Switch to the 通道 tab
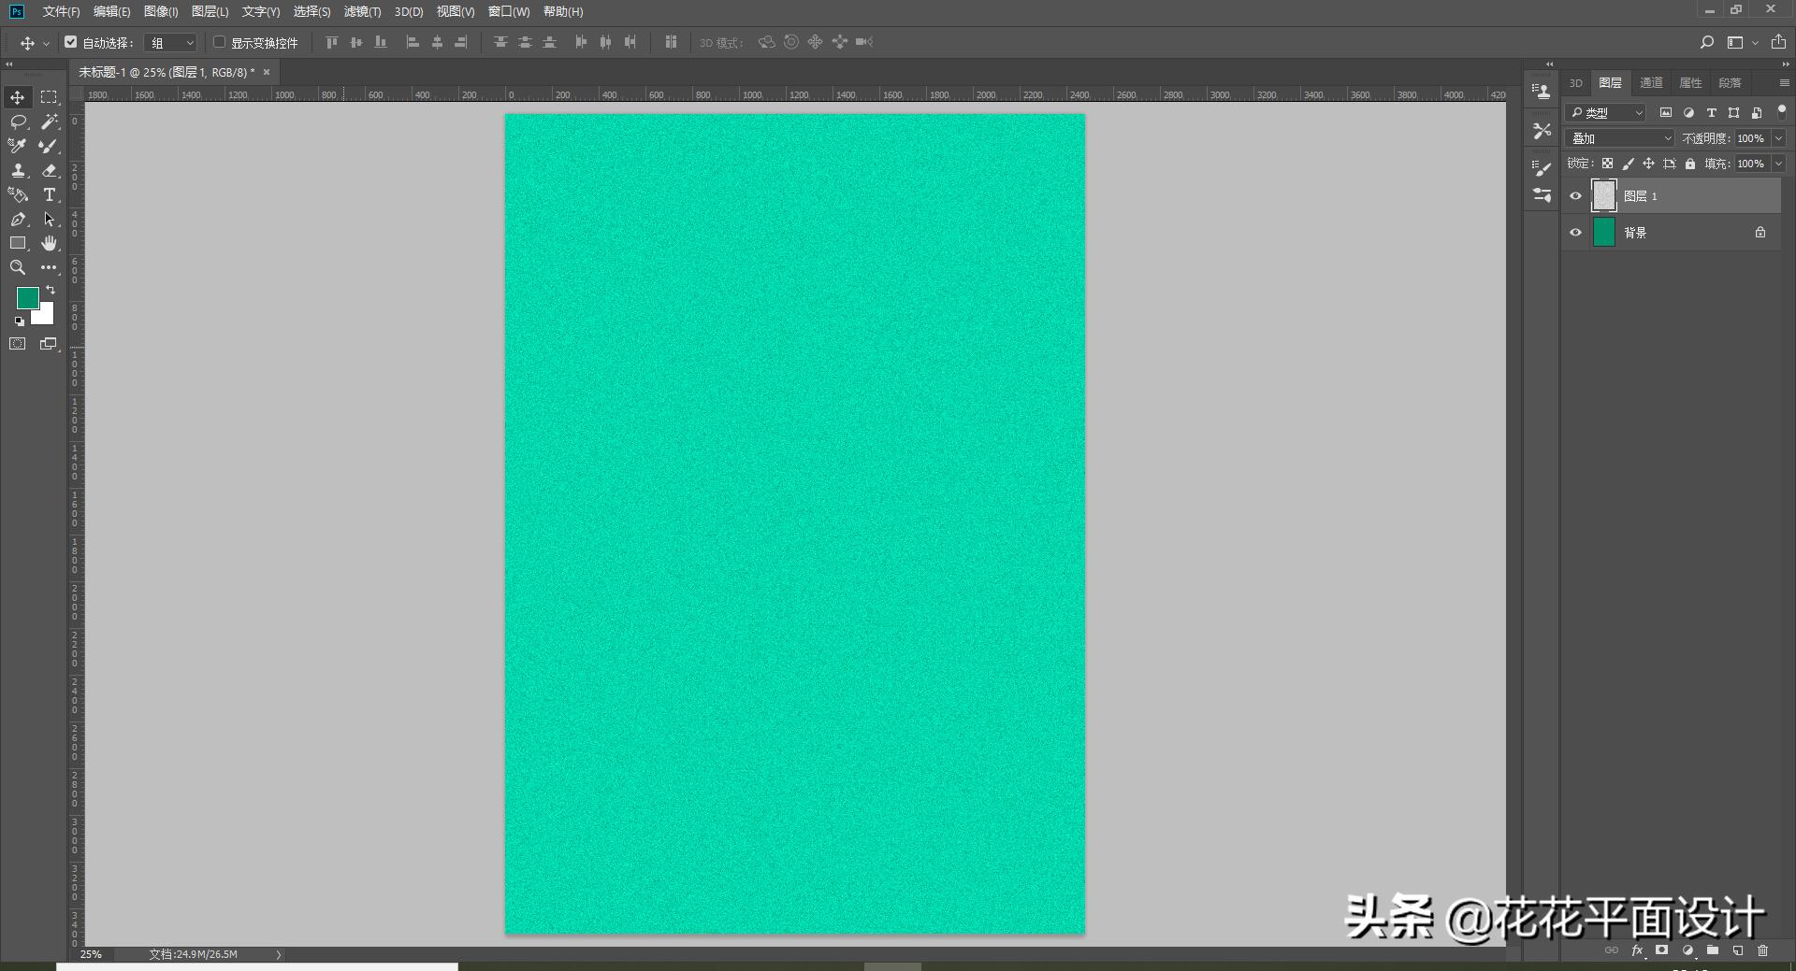The width and height of the screenshot is (1796, 971). pos(1651,83)
